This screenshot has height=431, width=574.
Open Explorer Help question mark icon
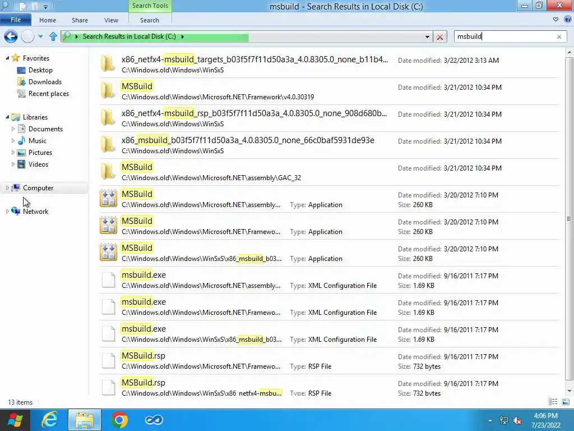pos(568,20)
